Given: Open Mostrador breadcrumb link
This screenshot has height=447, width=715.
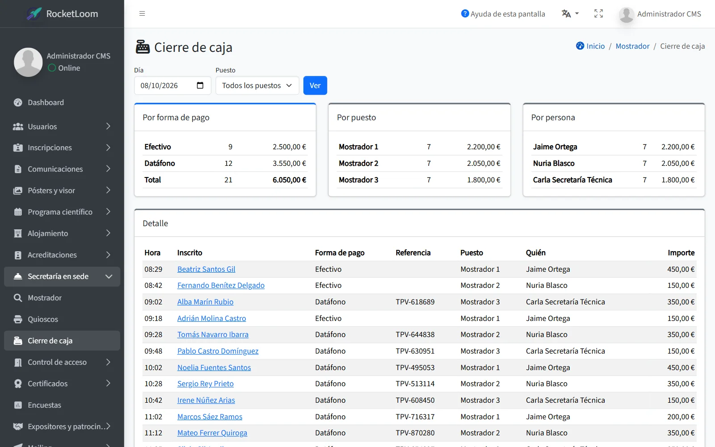Looking at the screenshot, I should (632, 46).
